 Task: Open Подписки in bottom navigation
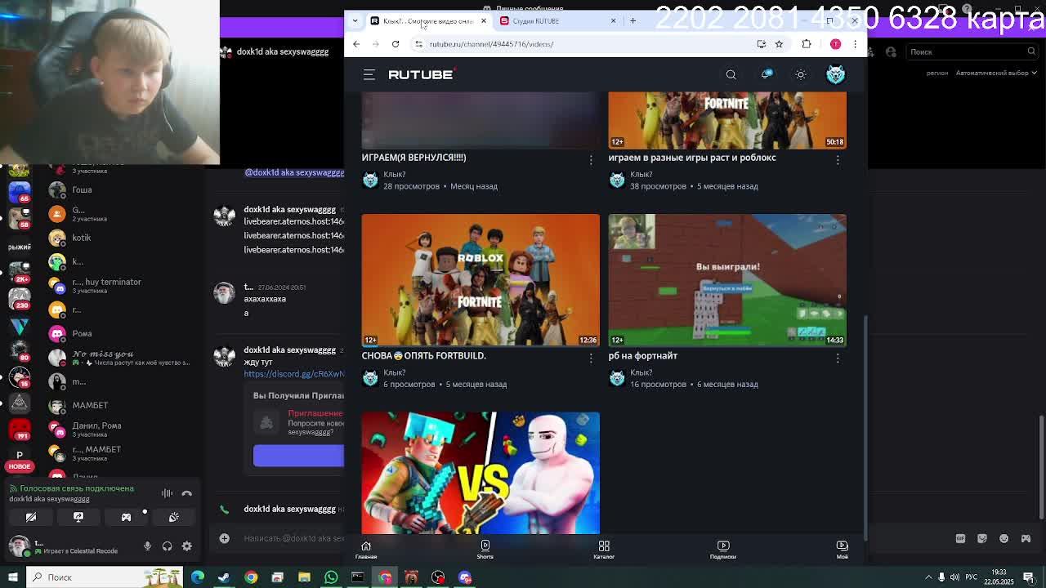[723, 550]
